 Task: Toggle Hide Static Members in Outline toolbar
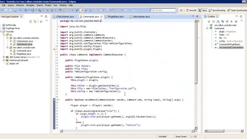point(227,22)
